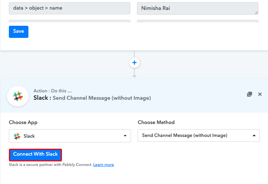Screen dimensions: 268x184
Task: Click the blue Save button
Action: pos(18,32)
